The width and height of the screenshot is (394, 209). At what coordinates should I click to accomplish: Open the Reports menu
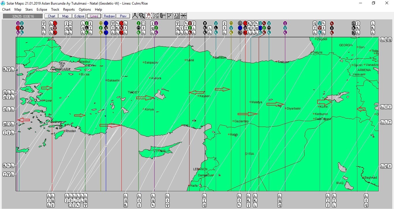point(69,10)
